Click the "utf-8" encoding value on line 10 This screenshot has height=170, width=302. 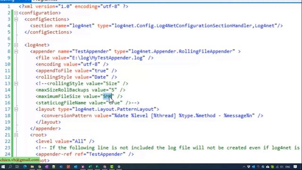click(x=90, y=64)
